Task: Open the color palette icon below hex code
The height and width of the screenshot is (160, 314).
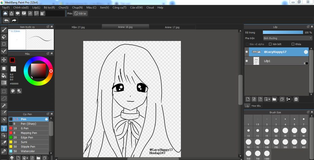Action: click(x=13, y=91)
